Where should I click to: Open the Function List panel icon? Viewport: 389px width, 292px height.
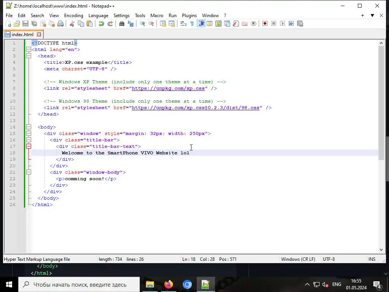pyautogui.click(x=236, y=24)
